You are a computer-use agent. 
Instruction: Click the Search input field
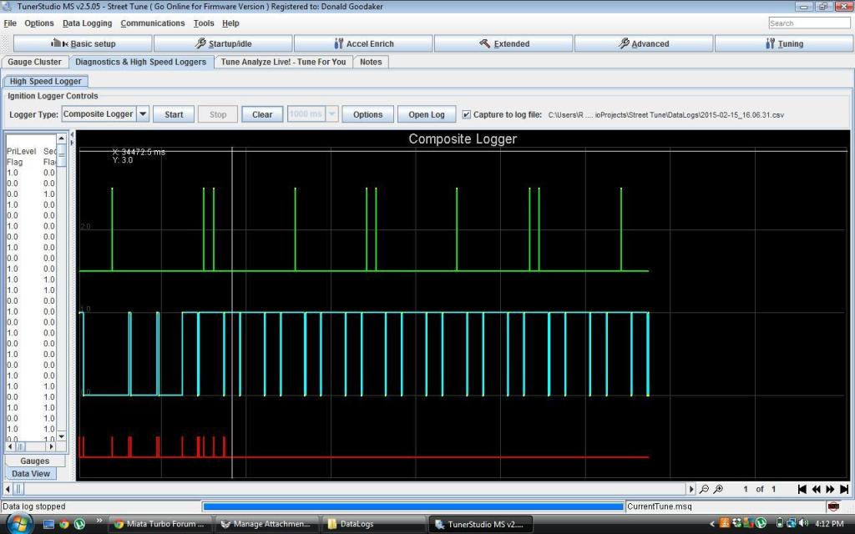pos(808,23)
